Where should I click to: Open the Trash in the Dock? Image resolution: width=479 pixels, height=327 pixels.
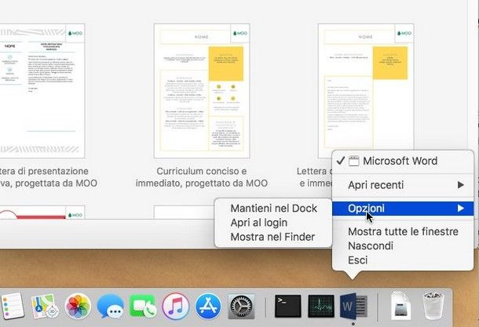(x=433, y=306)
